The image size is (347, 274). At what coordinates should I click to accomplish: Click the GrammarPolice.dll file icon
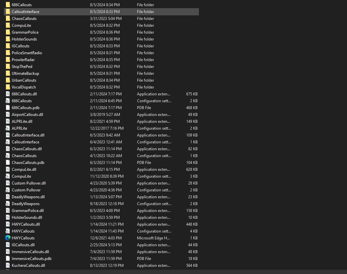pos(8,211)
